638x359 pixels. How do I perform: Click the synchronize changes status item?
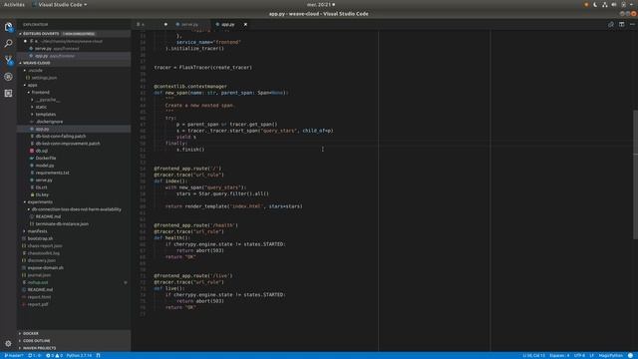coord(34,355)
